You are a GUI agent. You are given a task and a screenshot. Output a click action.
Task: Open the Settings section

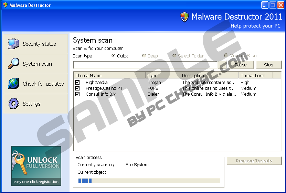pyautogui.click(x=36, y=104)
